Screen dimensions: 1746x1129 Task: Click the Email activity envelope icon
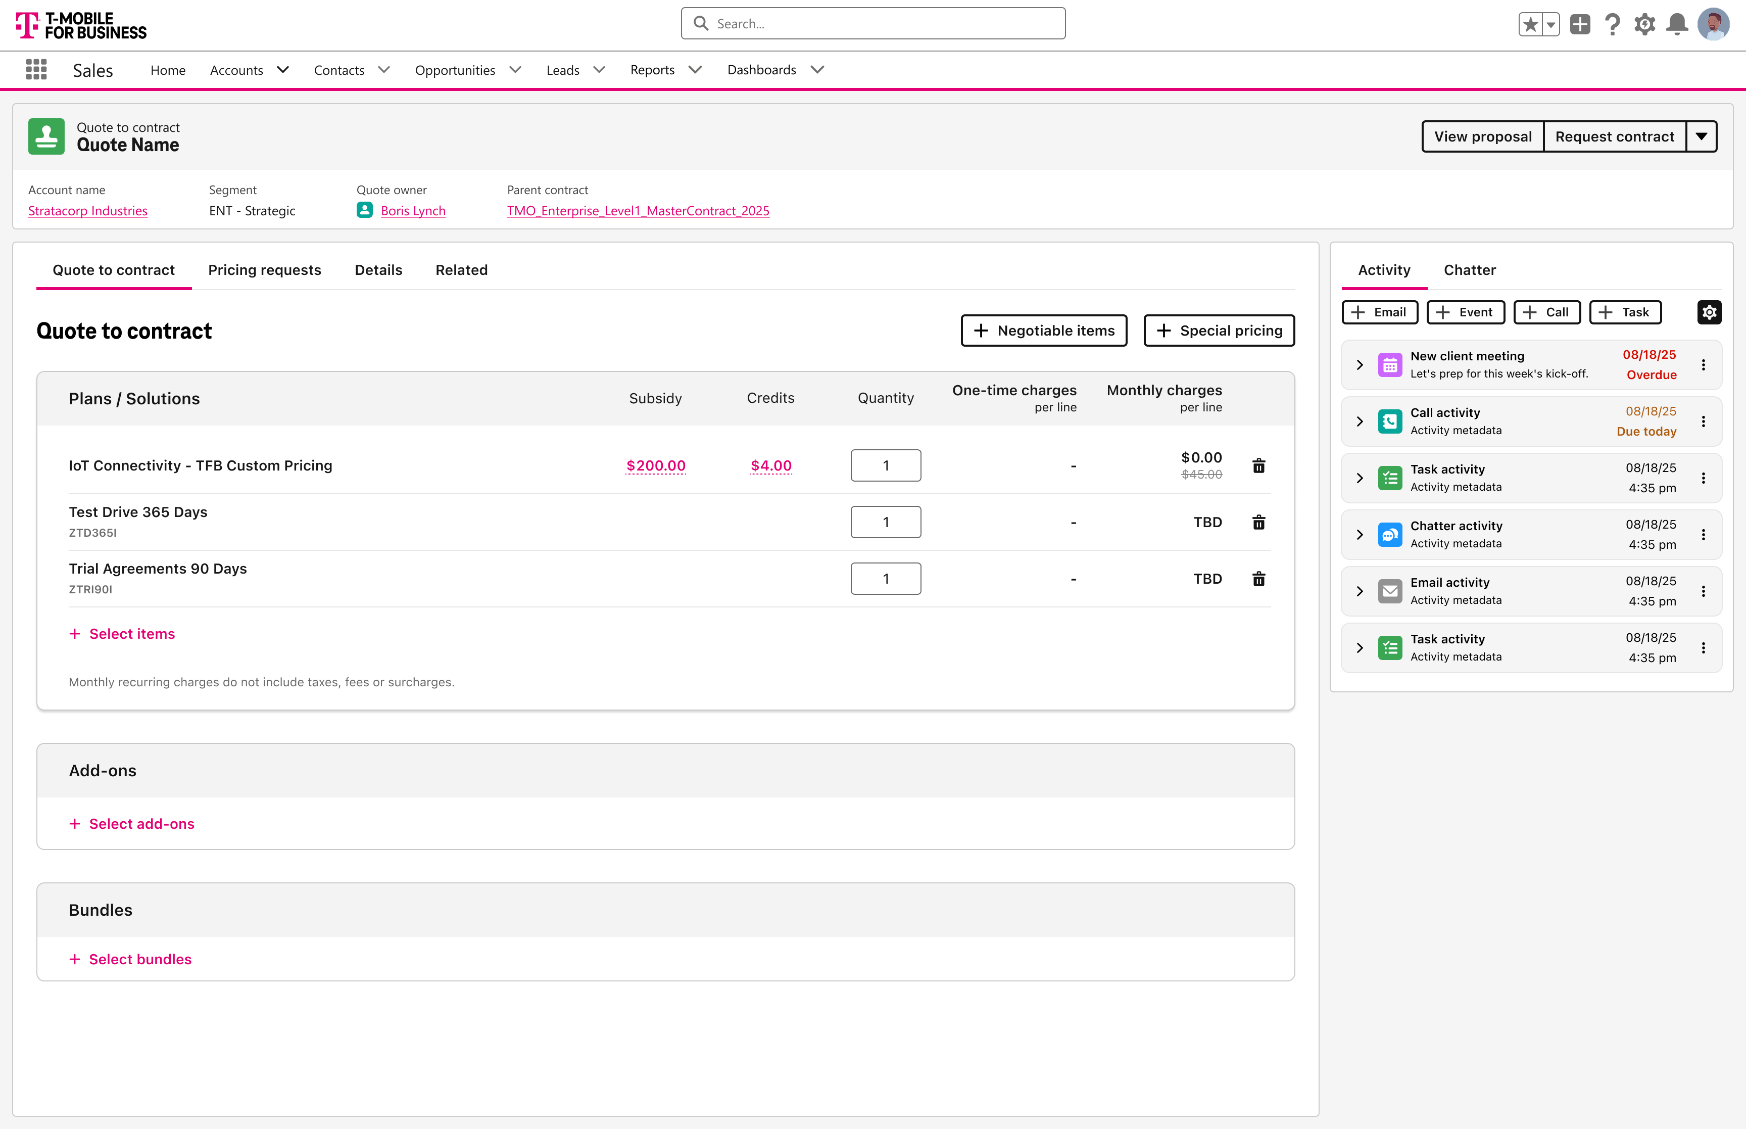(1390, 591)
